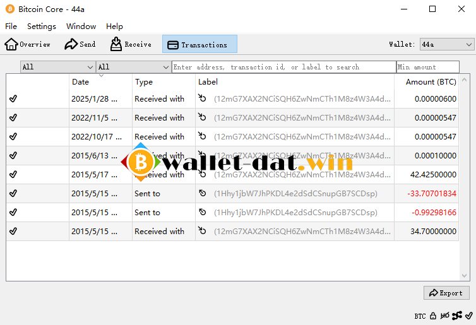Sort by the Date column header
The image size is (476, 325).
coord(100,82)
